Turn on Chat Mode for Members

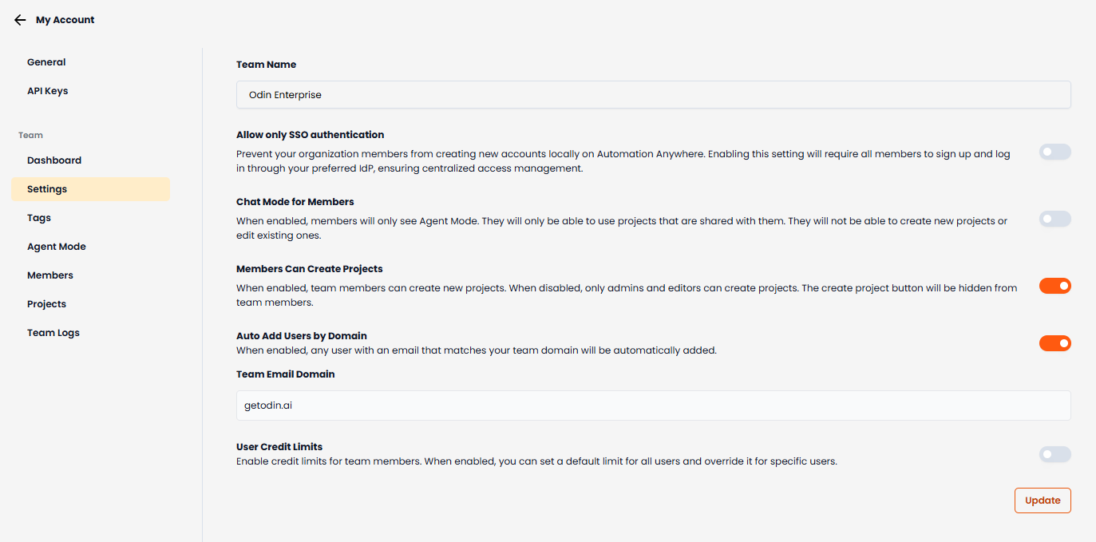1054,219
